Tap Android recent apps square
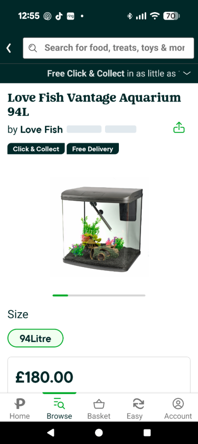 pos(147,432)
